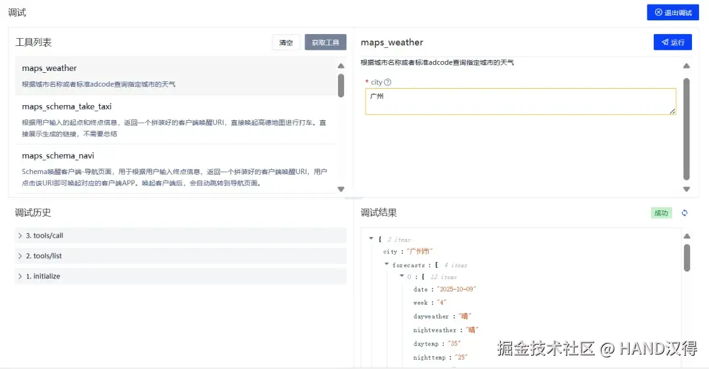Select maps_schema_navi tool entry

175,169
